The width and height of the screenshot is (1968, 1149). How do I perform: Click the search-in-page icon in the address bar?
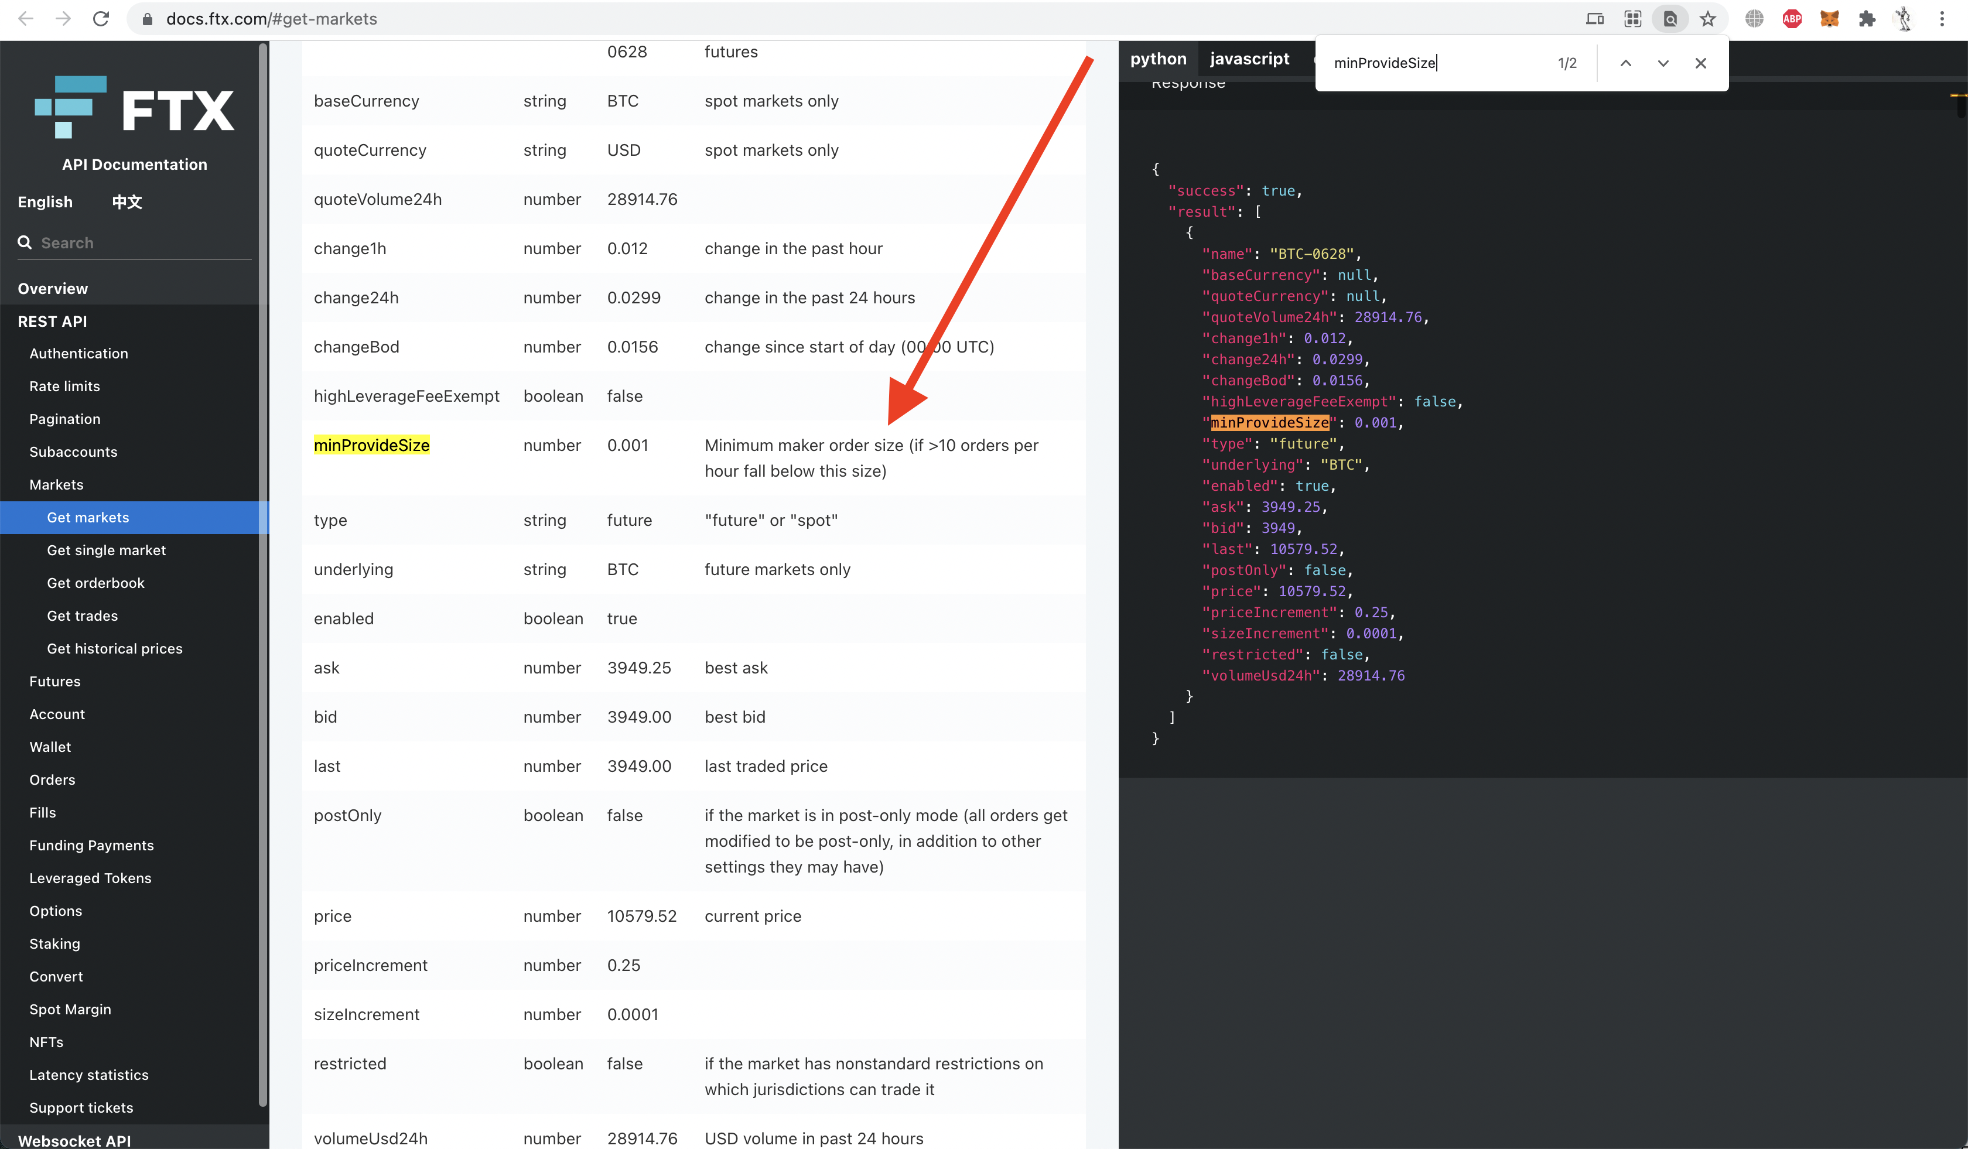coord(1670,19)
